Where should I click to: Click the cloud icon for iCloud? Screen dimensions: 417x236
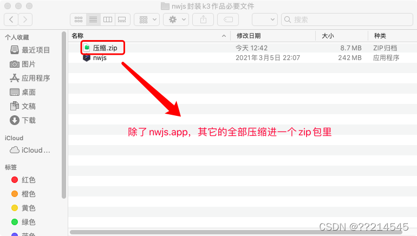coord(15,150)
